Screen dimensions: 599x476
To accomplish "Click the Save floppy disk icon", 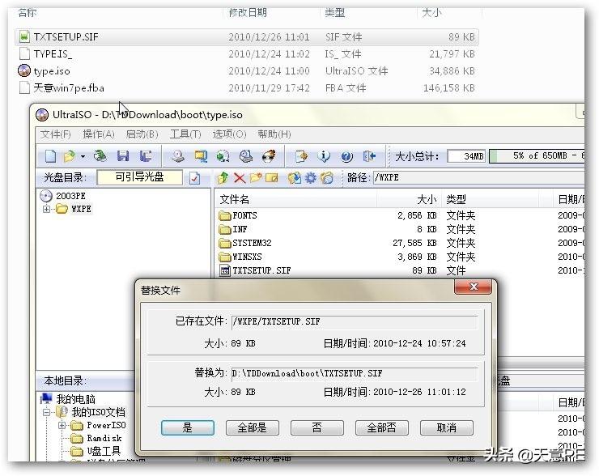I will coord(122,156).
